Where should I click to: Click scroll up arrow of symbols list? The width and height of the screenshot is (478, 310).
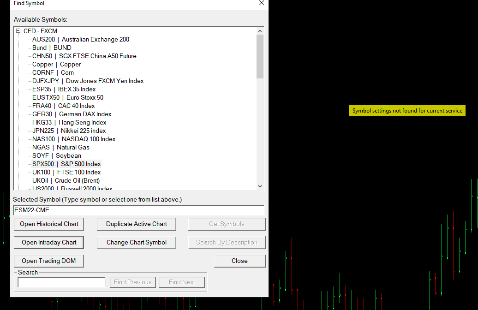tap(260, 31)
